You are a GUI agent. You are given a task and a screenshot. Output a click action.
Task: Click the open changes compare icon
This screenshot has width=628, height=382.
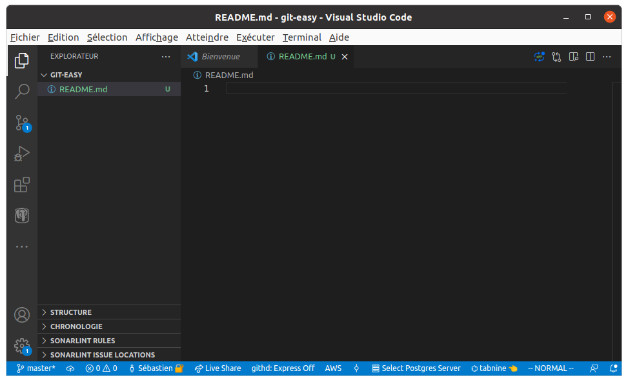556,57
